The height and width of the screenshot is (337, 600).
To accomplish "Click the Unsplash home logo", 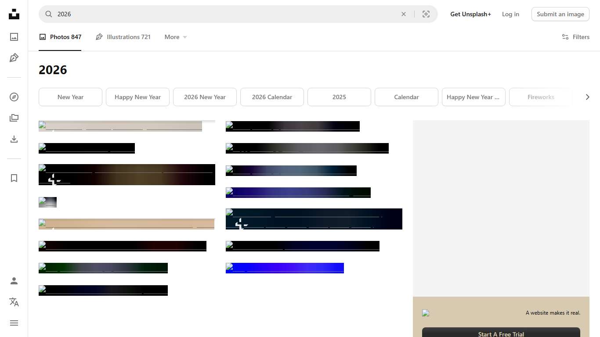I will pos(14,14).
